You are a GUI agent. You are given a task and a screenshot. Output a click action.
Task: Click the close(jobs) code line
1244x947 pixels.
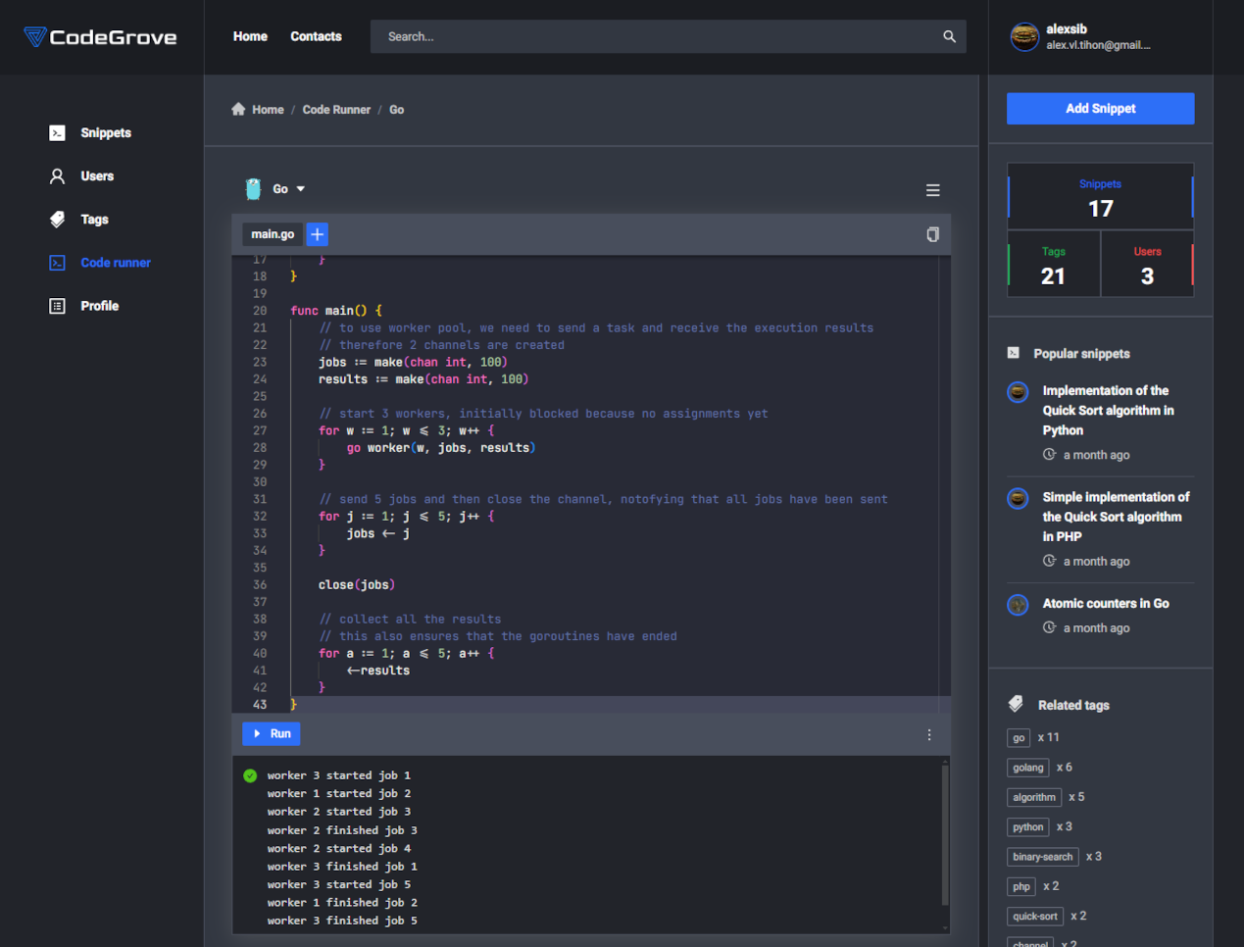coord(357,585)
